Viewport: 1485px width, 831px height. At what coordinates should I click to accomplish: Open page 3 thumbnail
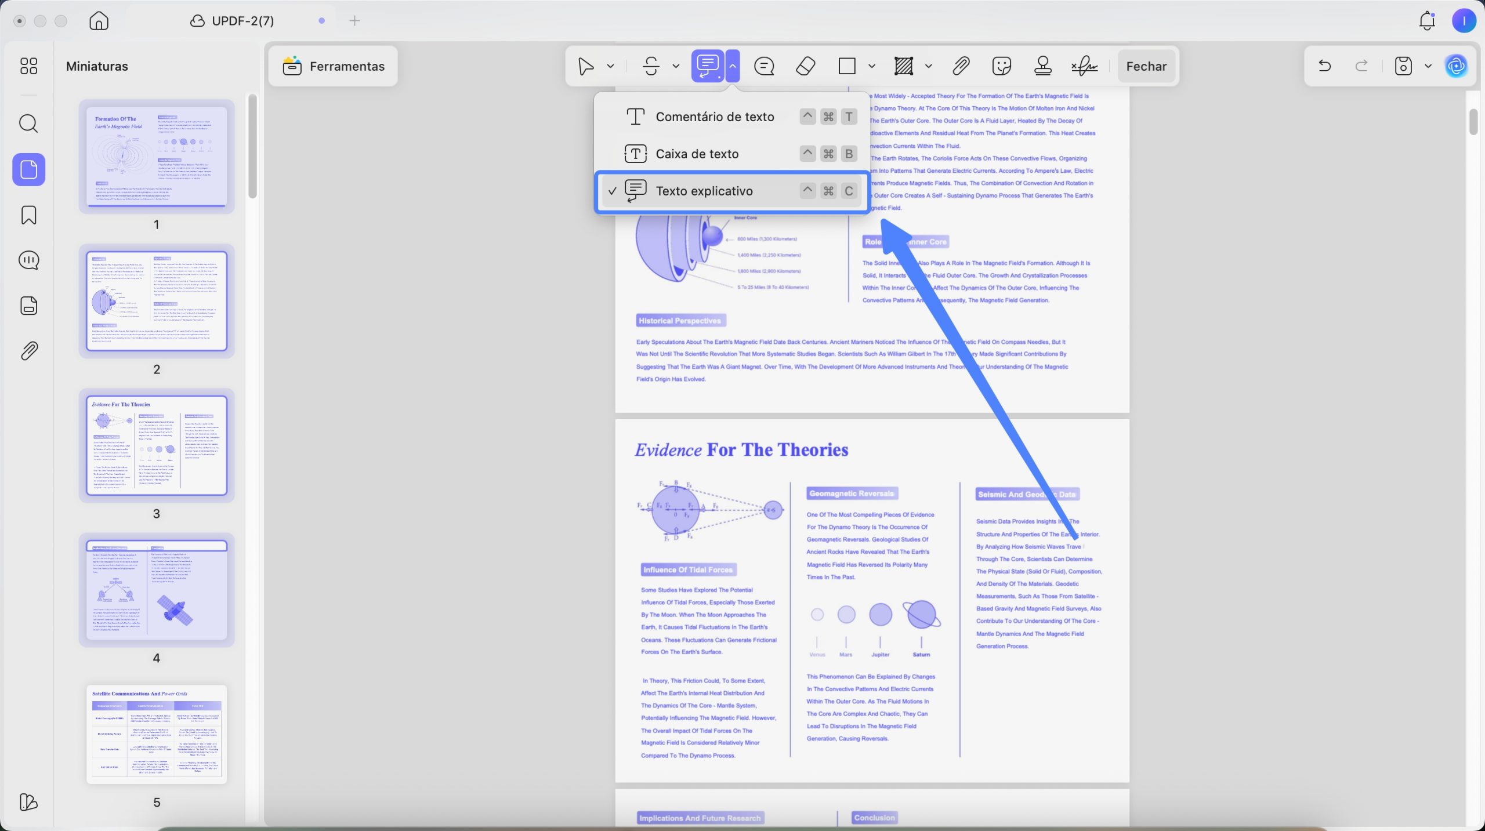click(x=157, y=445)
